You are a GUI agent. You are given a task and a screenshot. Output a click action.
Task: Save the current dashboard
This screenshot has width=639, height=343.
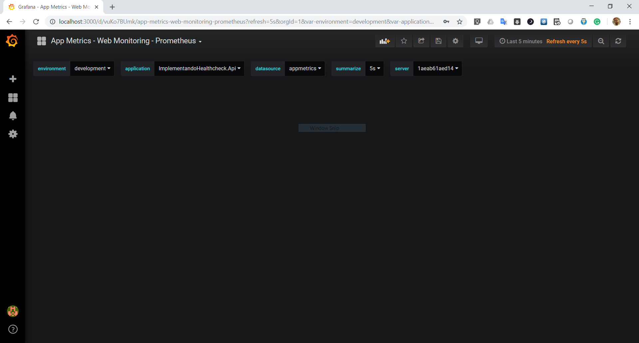point(438,41)
